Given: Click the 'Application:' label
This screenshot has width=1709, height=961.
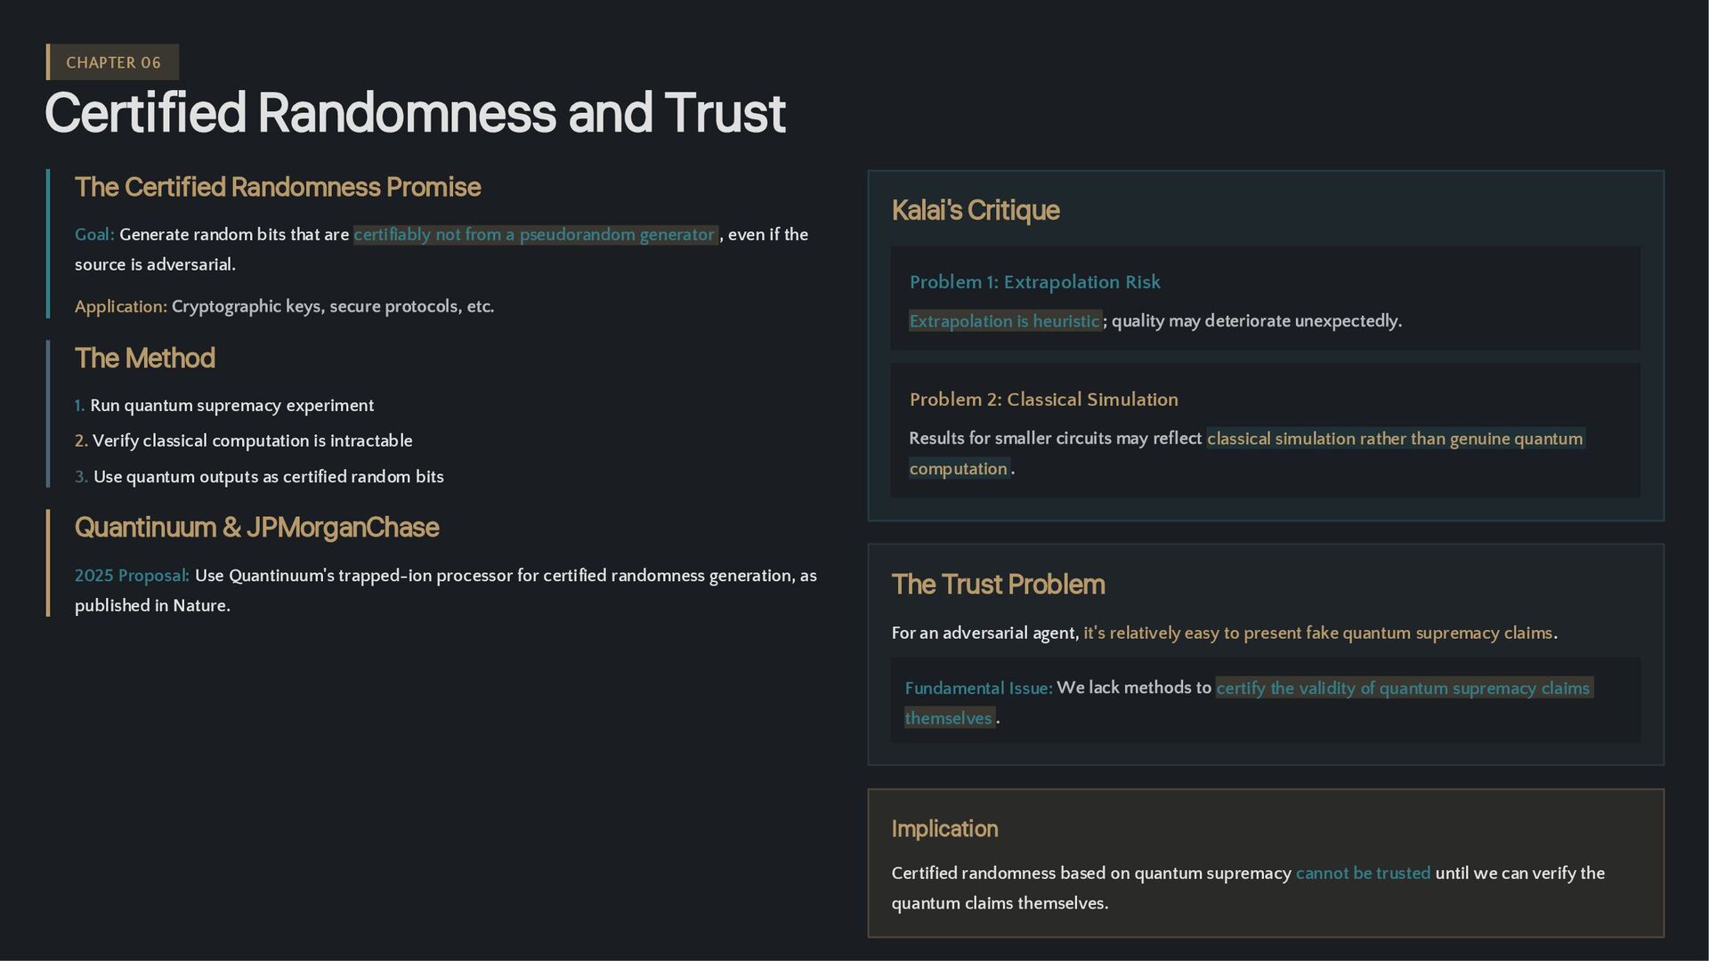Looking at the screenshot, I should pyautogui.click(x=120, y=307).
